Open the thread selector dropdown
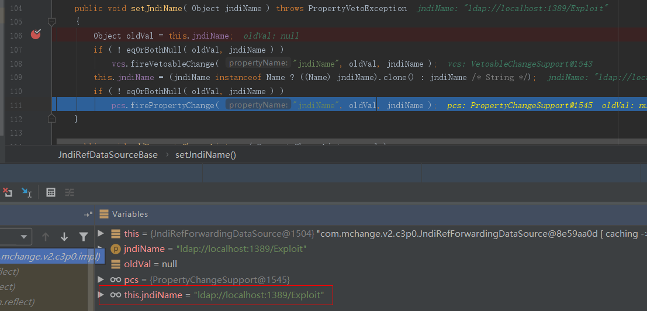The image size is (647, 311). (24, 237)
